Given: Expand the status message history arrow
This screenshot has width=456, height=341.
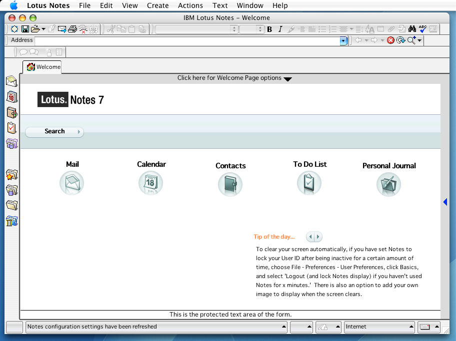Looking at the screenshot, I should [283, 327].
